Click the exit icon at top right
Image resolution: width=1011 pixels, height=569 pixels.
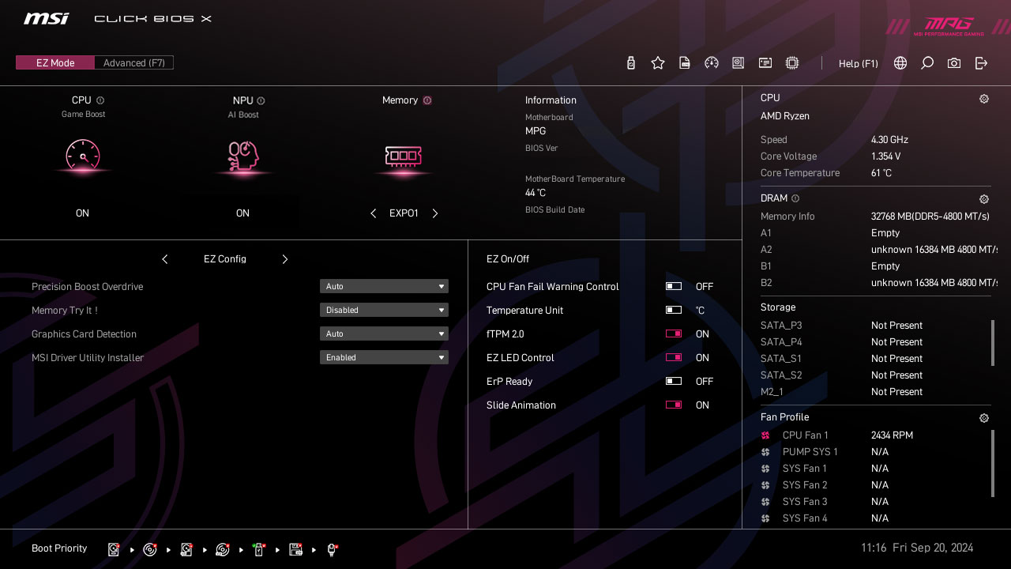(x=981, y=62)
